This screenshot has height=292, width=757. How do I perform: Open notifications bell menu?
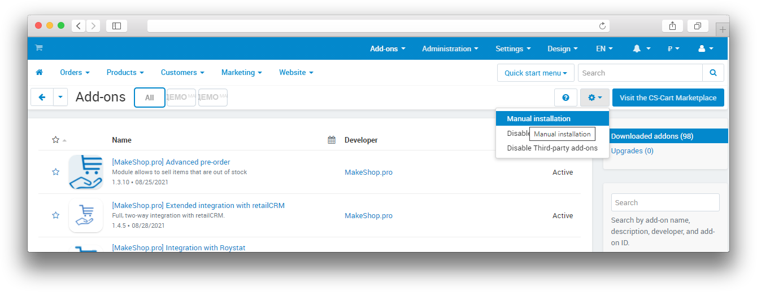(642, 49)
